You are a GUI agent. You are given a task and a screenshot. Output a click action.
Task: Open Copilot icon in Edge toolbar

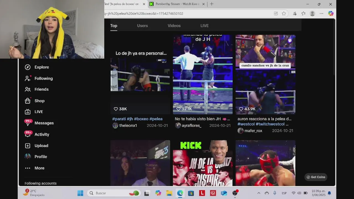pyautogui.click(x=331, y=14)
